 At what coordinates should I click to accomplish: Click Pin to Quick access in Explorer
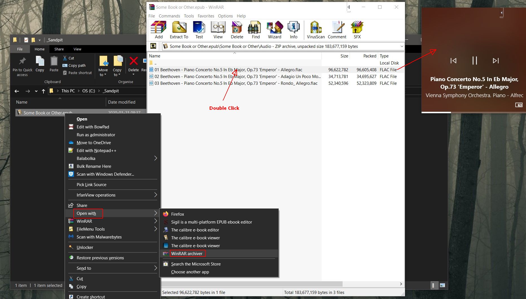point(22,66)
